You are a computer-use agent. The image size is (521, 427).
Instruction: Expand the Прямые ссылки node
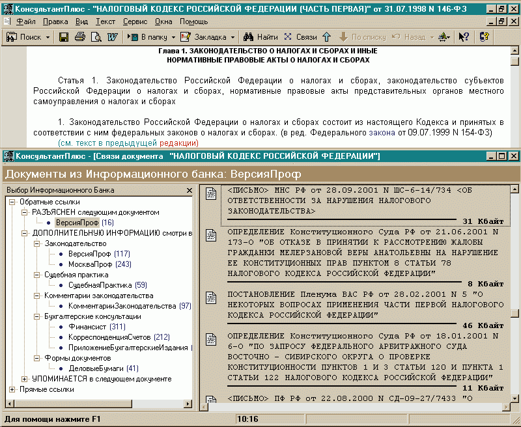pyautogui.click(x=12, y=389)
